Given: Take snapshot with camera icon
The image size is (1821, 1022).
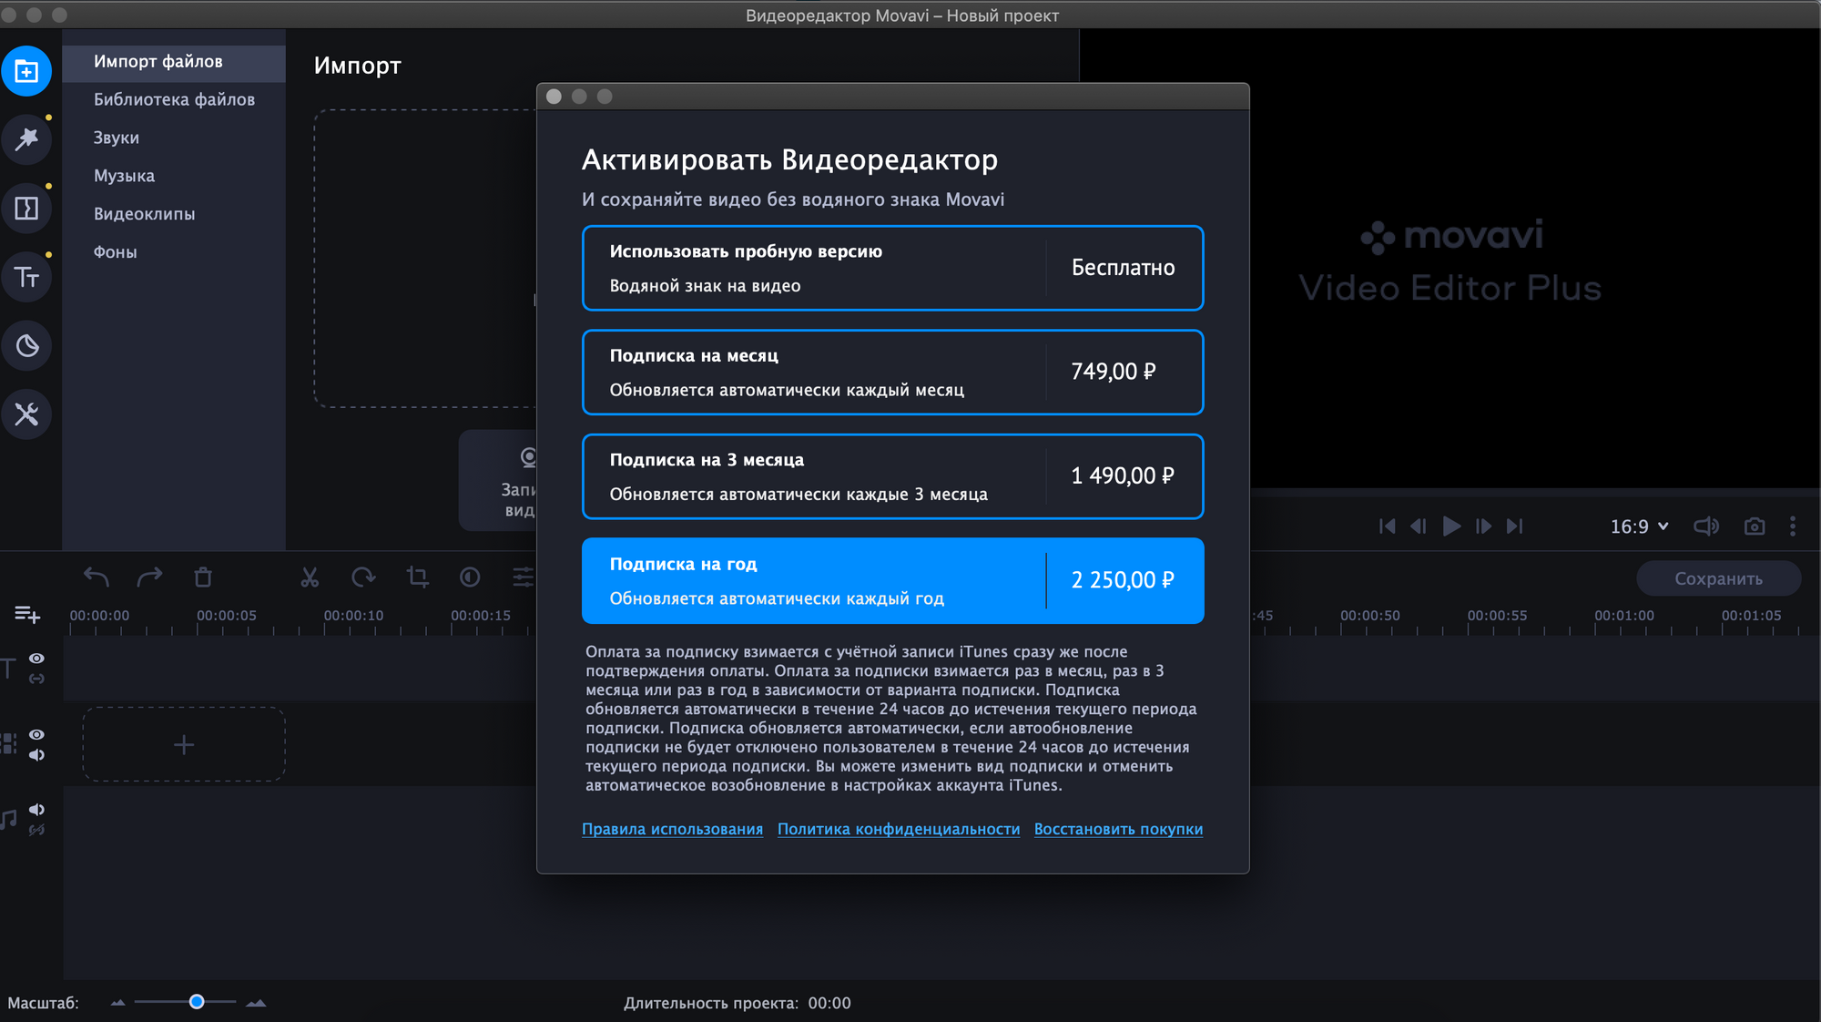Looking at the screenshot, I should tap(1754, 526).
